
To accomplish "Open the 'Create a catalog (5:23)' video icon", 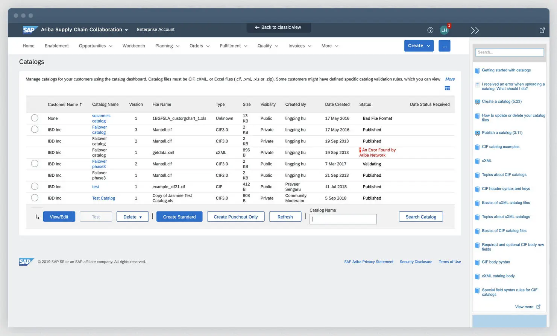I will pyautogui.click(x=477, y=102).
